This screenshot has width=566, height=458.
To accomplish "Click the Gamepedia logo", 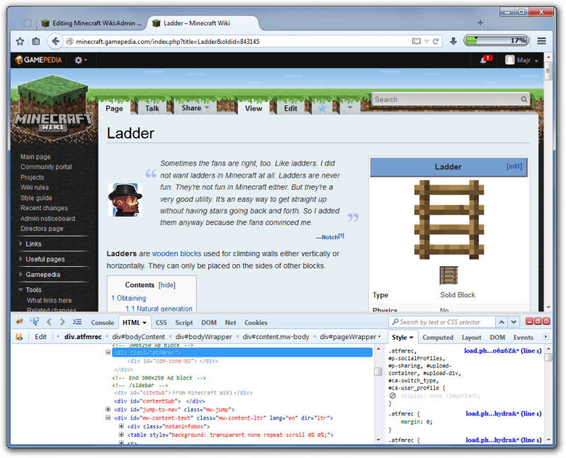I will point(39,60).
